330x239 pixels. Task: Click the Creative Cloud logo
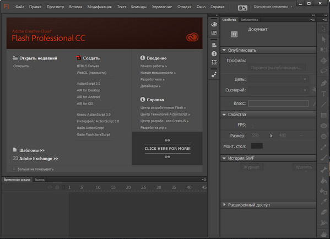[192, 37]
